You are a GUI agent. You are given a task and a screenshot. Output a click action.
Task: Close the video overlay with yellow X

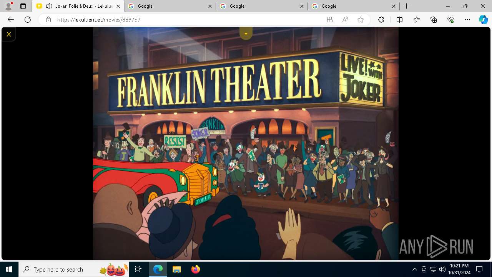tap(8, 34)
